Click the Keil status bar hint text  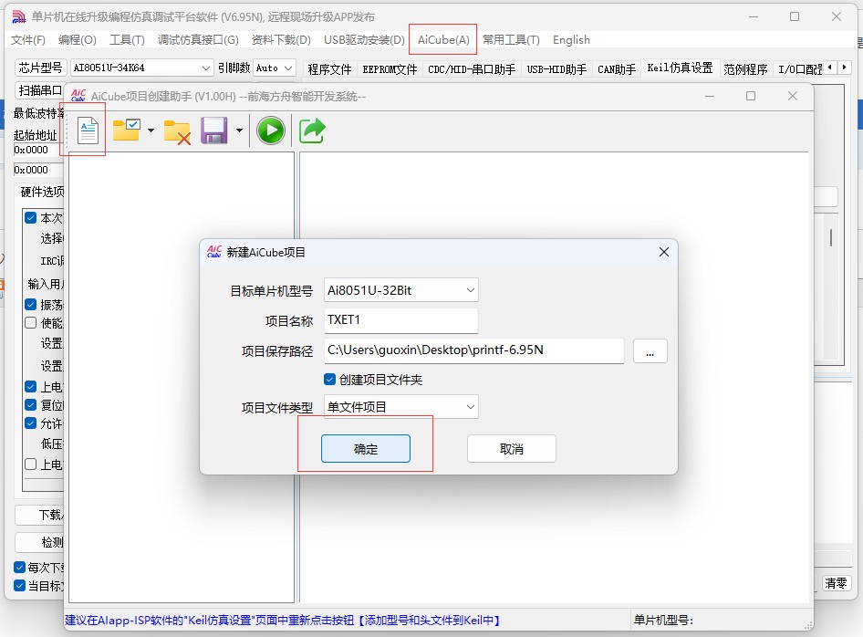pos(283,620)
